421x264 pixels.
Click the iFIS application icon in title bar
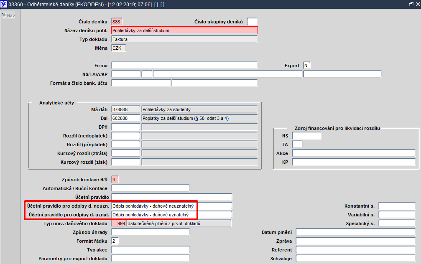(x=4, y=4)
